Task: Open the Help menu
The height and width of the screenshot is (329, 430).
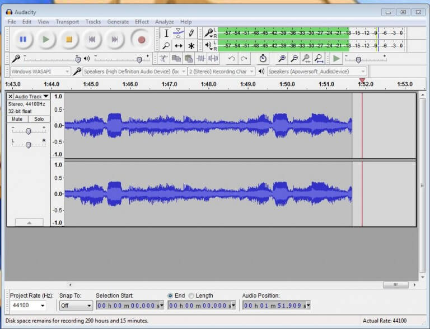Action: pyautogui.click(x=186, y=22)
